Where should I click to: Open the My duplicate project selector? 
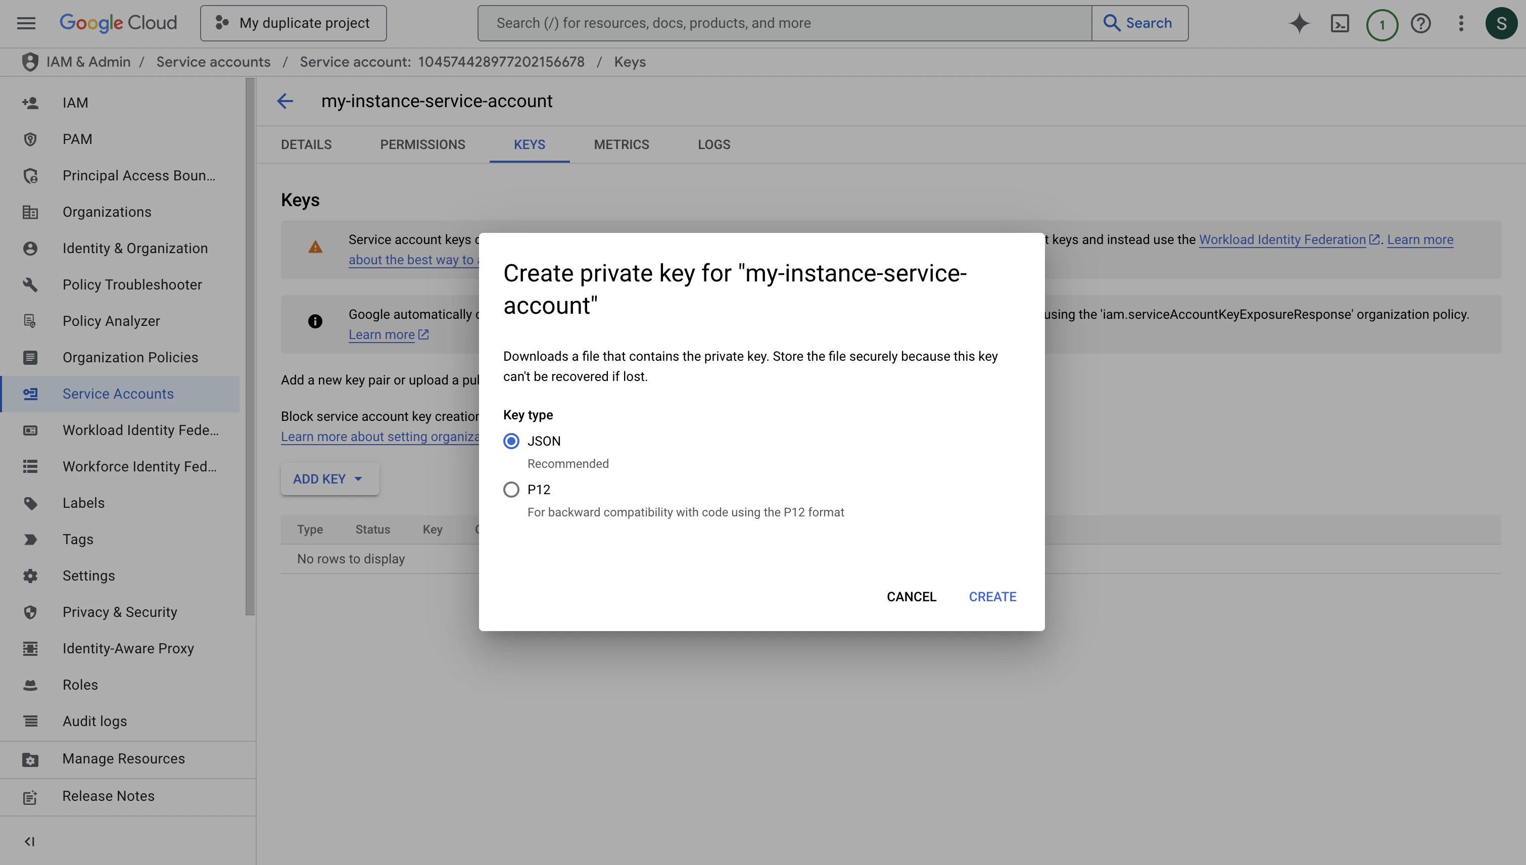(294, 23)
